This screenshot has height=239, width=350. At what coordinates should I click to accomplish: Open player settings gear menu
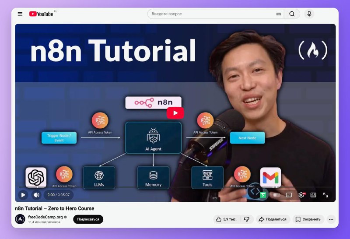tap(301, 195)
